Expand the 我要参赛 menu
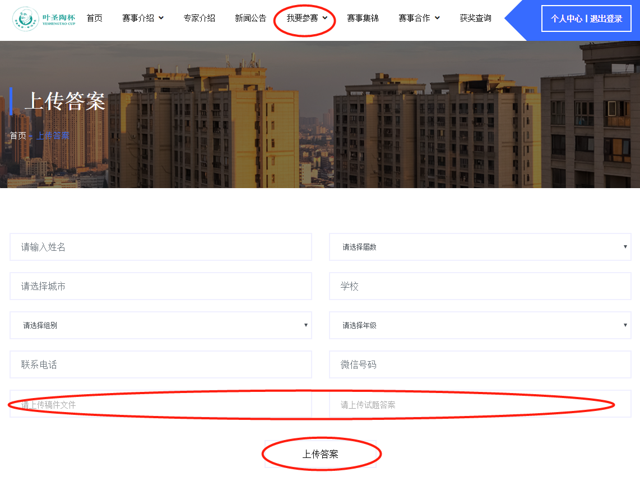Screen dimensions: 640x477 pos(307,18)
